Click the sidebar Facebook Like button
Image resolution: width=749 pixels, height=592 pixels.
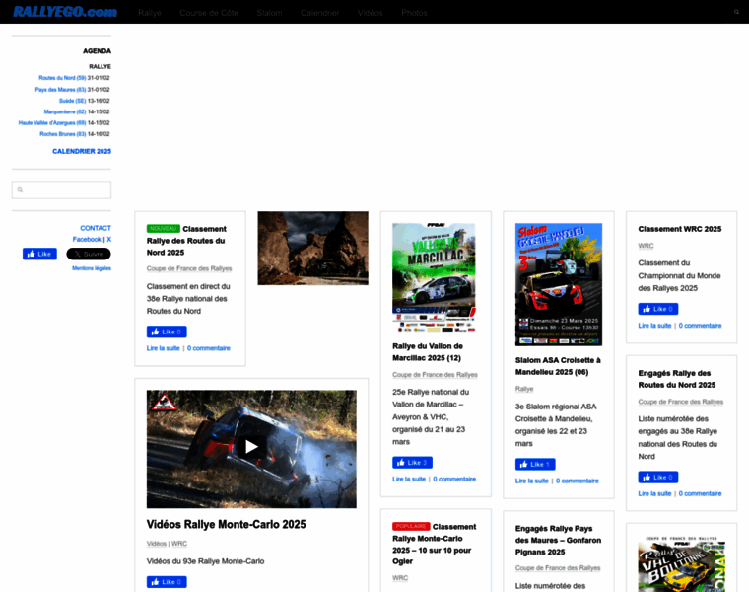[39, 254]
